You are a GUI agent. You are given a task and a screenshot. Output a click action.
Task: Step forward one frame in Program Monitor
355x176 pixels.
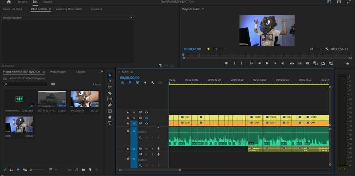(275, 63)
